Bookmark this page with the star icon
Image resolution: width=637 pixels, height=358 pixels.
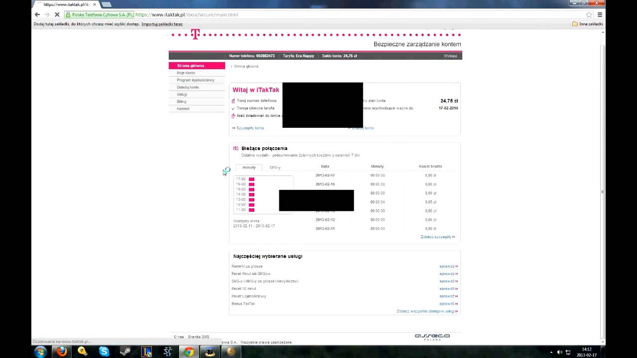589,15
